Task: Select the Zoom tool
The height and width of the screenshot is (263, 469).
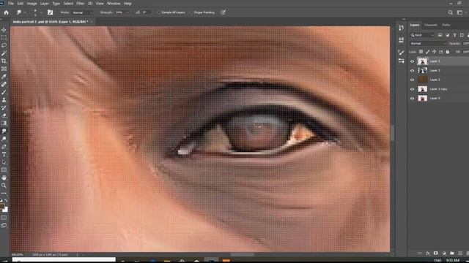Action: pos(4,186)
